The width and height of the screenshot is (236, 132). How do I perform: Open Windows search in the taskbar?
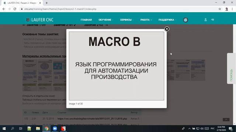click(13, 129)
